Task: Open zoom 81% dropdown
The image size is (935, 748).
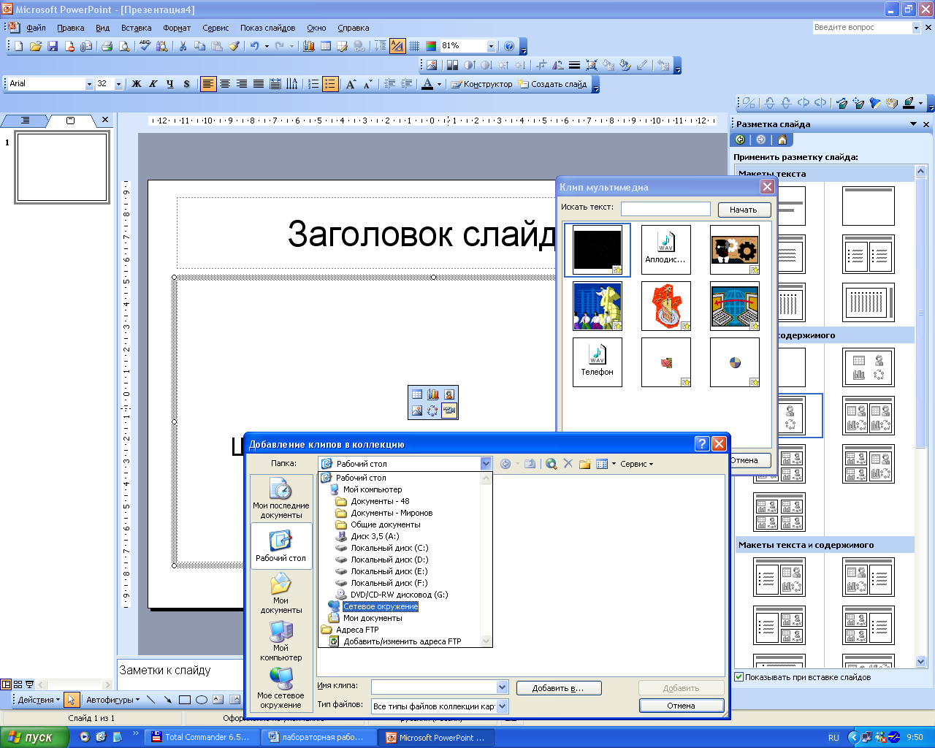Action: (491, 46)
